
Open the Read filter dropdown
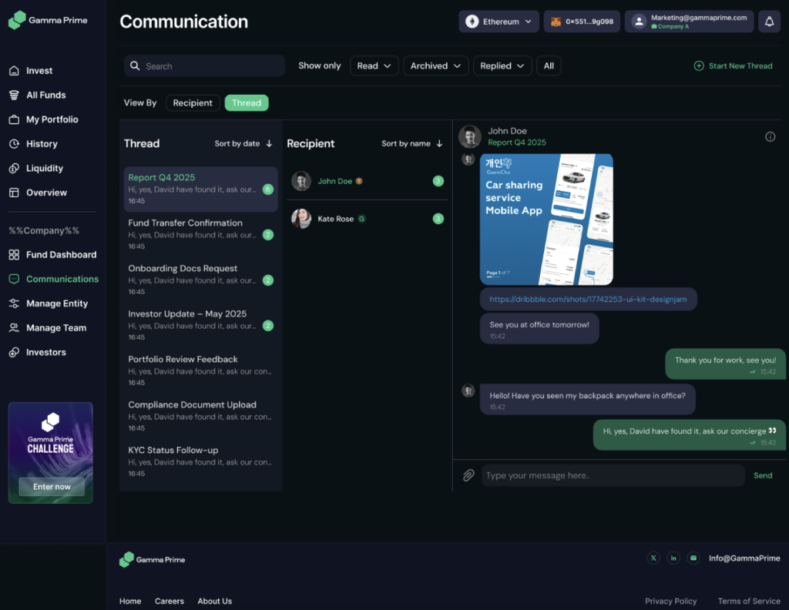coord(374,66)
